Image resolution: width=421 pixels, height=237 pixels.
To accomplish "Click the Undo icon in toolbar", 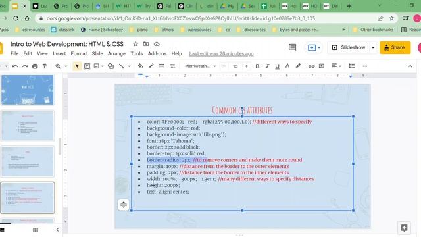I will point(15,66).
